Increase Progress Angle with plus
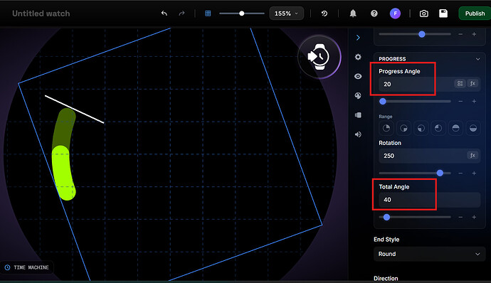Viewport: 491px width, 283px height. pyautogui.click(x=474, y=102)
